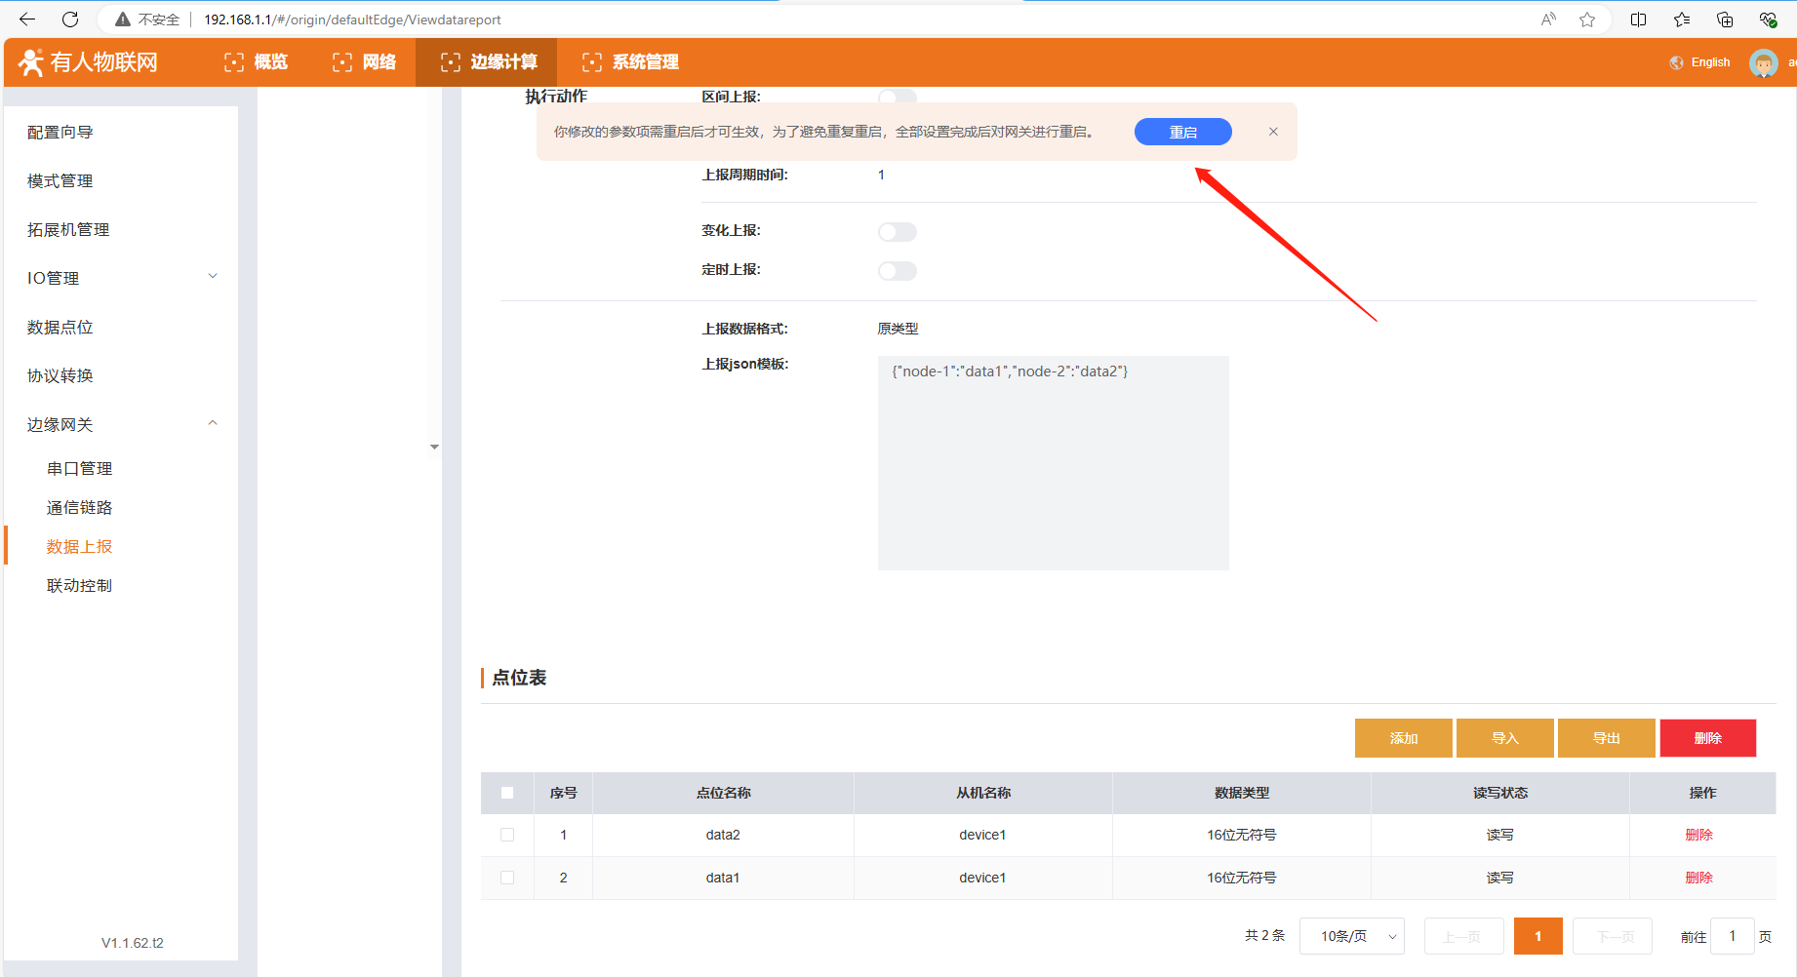Open the 10条/页 page size dropdown
Screen dimensions: 1797x977
1351,936
